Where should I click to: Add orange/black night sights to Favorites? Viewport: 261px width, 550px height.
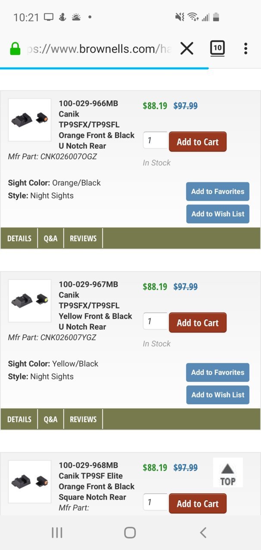coord(217,191)
